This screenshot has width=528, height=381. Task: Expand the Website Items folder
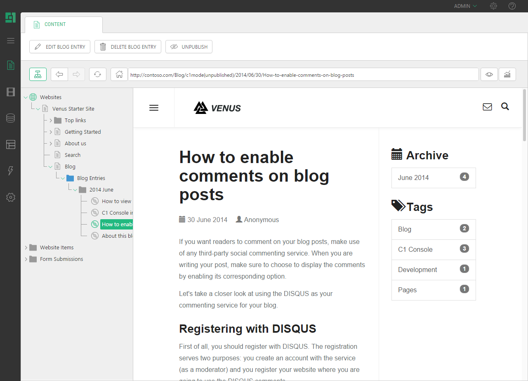point(26,248)
